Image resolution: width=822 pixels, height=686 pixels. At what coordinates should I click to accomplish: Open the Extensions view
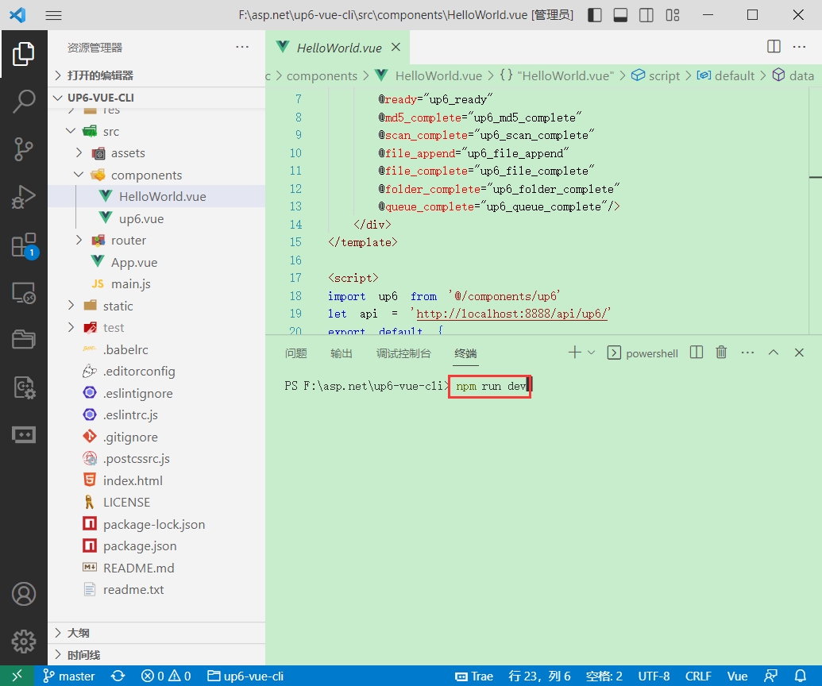tap(24, 245)
